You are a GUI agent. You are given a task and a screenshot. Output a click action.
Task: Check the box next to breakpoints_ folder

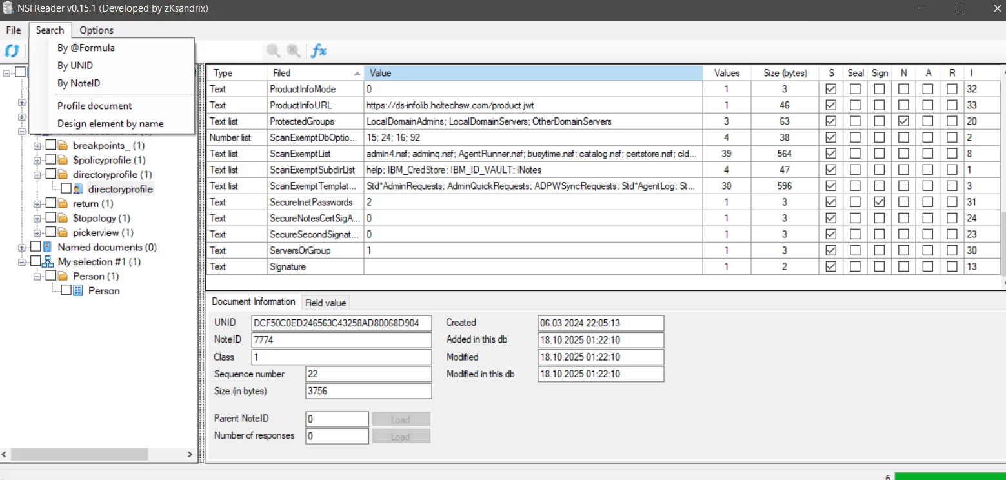pos(51,146)
